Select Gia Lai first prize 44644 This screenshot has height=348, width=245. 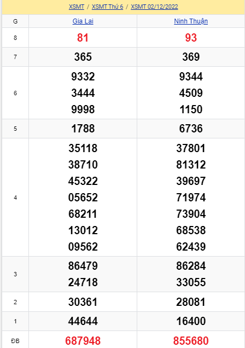(x=83, y=321)
